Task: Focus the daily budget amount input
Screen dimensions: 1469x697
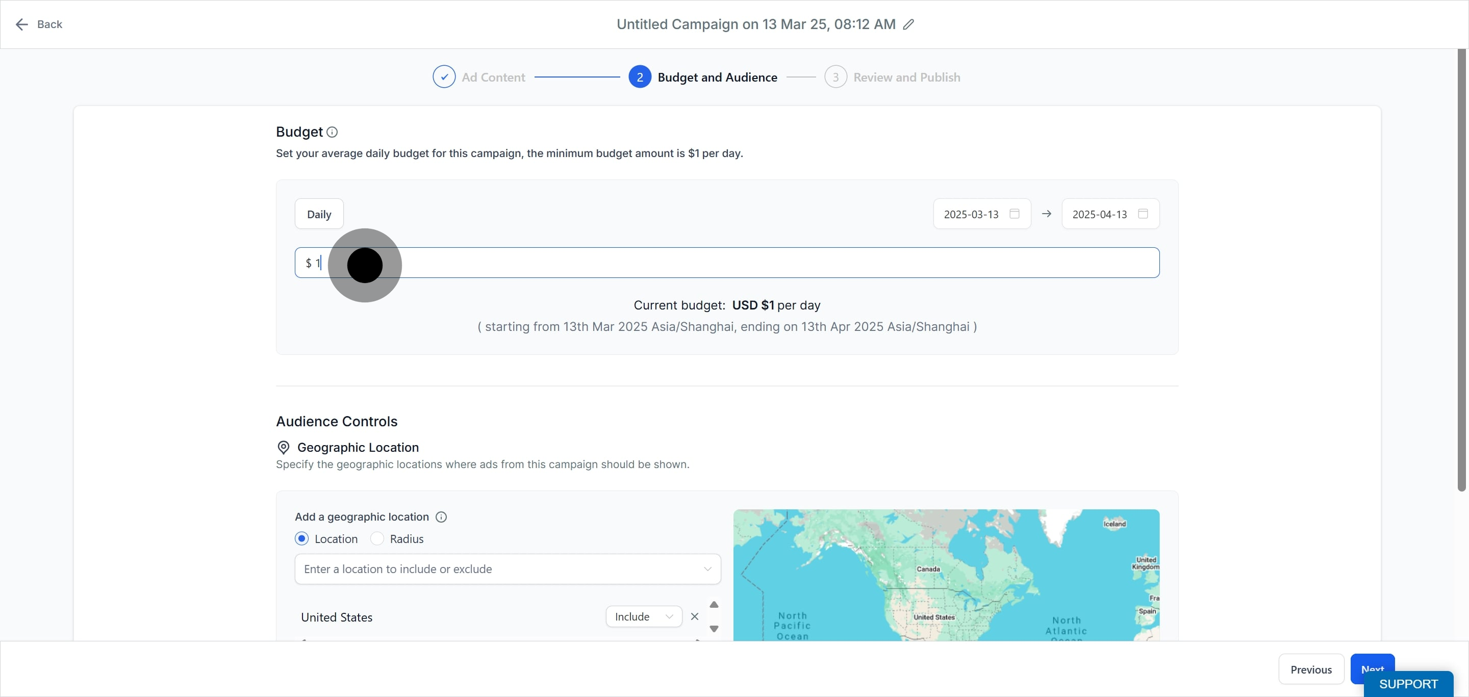Action: 727,263
